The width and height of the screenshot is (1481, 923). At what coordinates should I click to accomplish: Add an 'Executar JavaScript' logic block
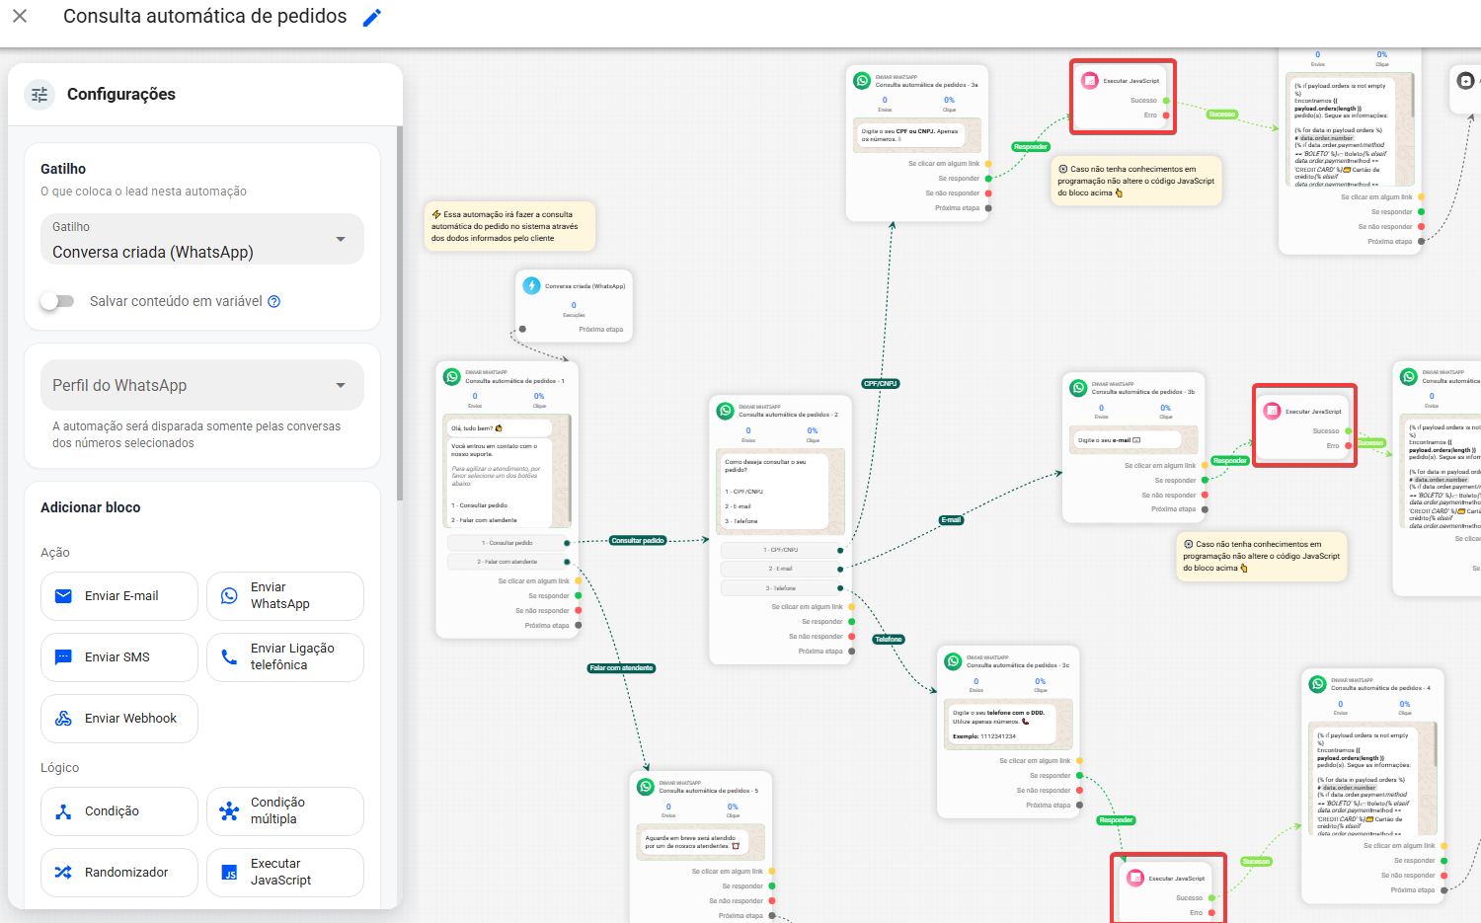[x=285, y=873]
